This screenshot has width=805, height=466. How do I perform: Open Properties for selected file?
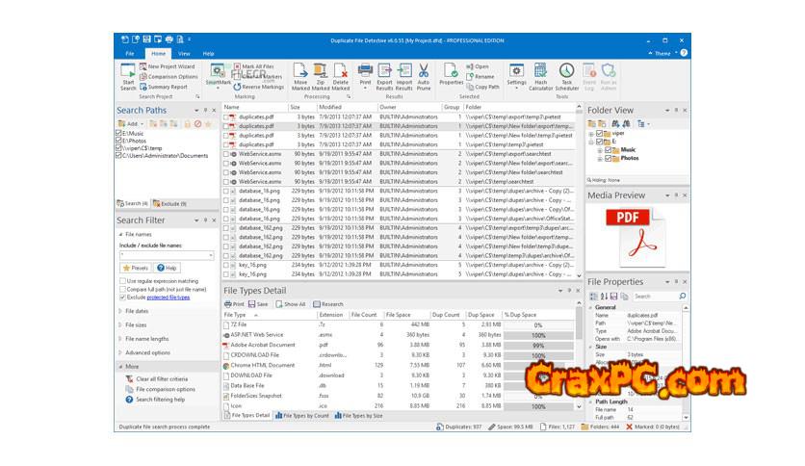coord(452,74)
